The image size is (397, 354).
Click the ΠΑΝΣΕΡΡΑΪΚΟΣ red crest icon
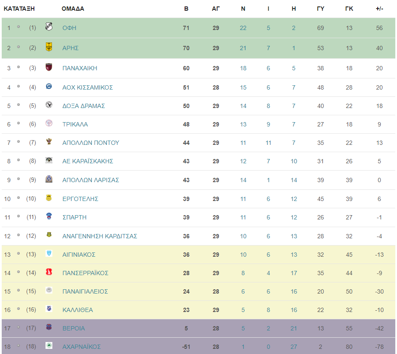pyautogui.click(x=49, y=272)
